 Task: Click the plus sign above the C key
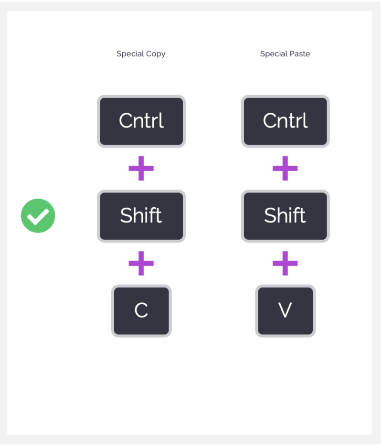pos(141,263)
